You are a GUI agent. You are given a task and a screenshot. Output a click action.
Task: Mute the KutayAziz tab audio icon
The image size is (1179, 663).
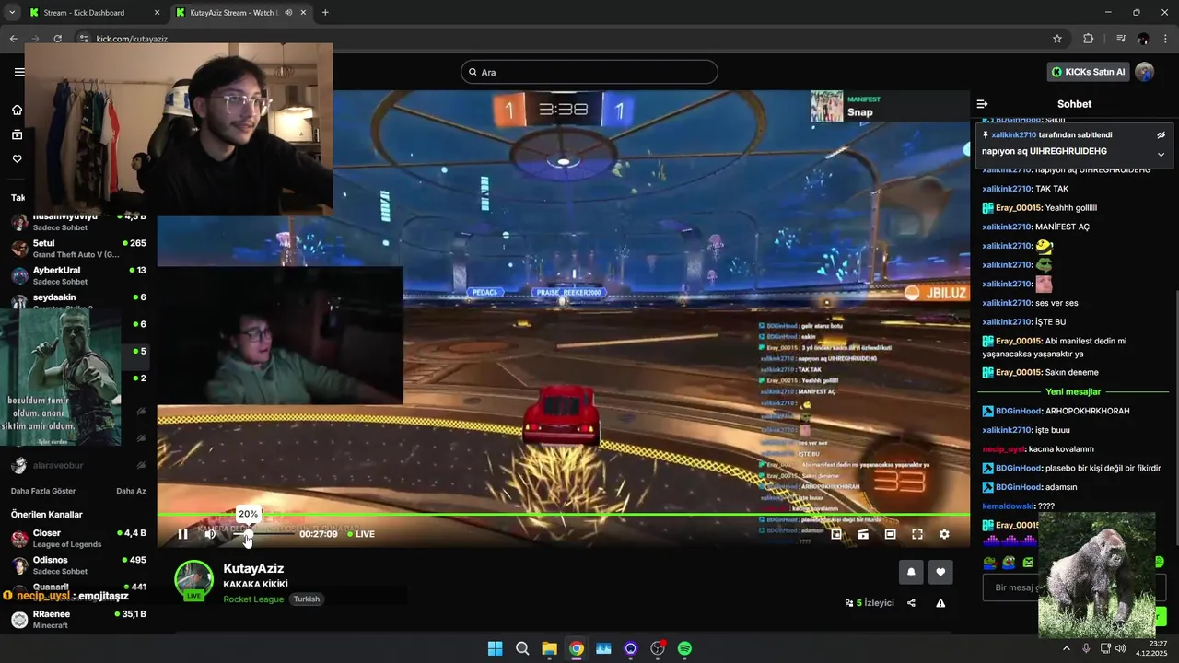point(288,13)
